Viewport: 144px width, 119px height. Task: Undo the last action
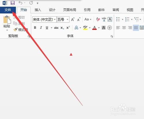[20, 3]
